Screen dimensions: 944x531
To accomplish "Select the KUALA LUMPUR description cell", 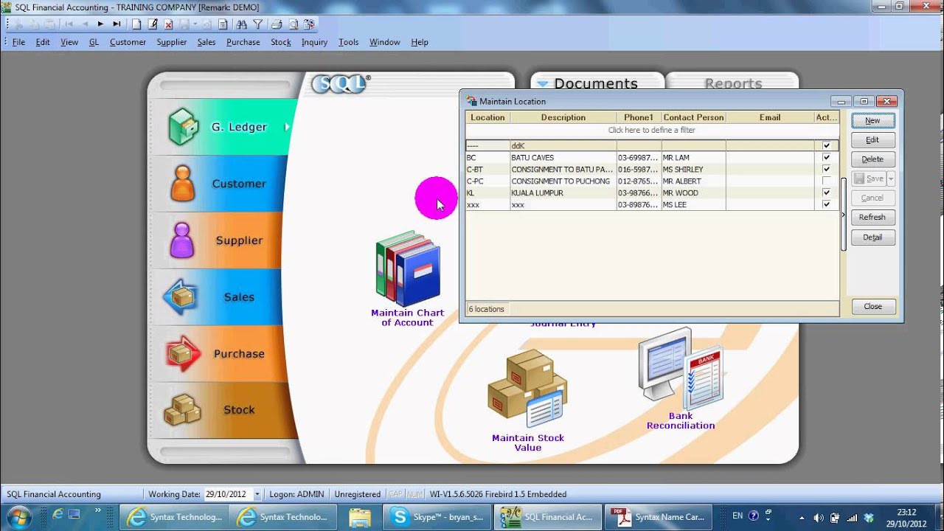I will [x=563, y=193].
